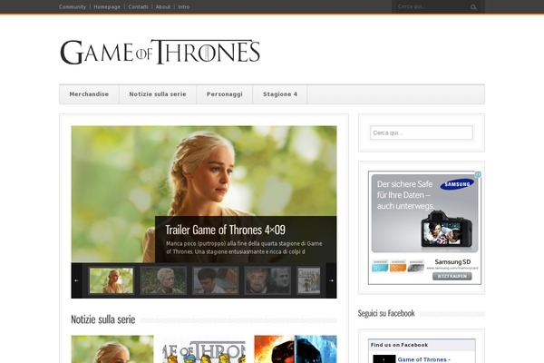Open the About link

(x=163, y=7)
